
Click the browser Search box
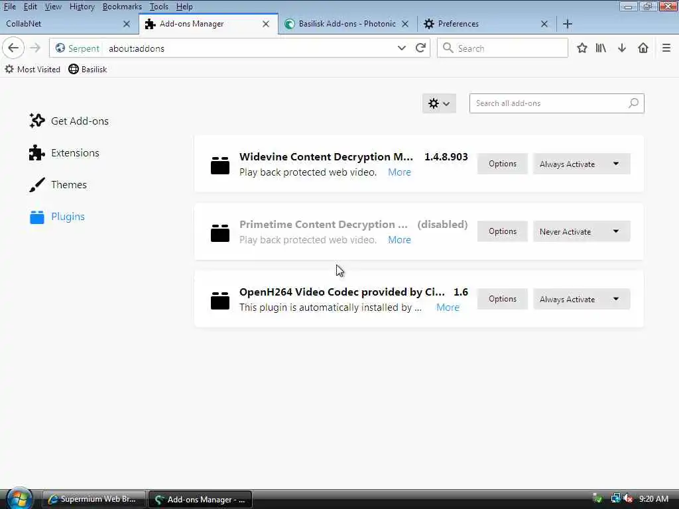(503, 48)
